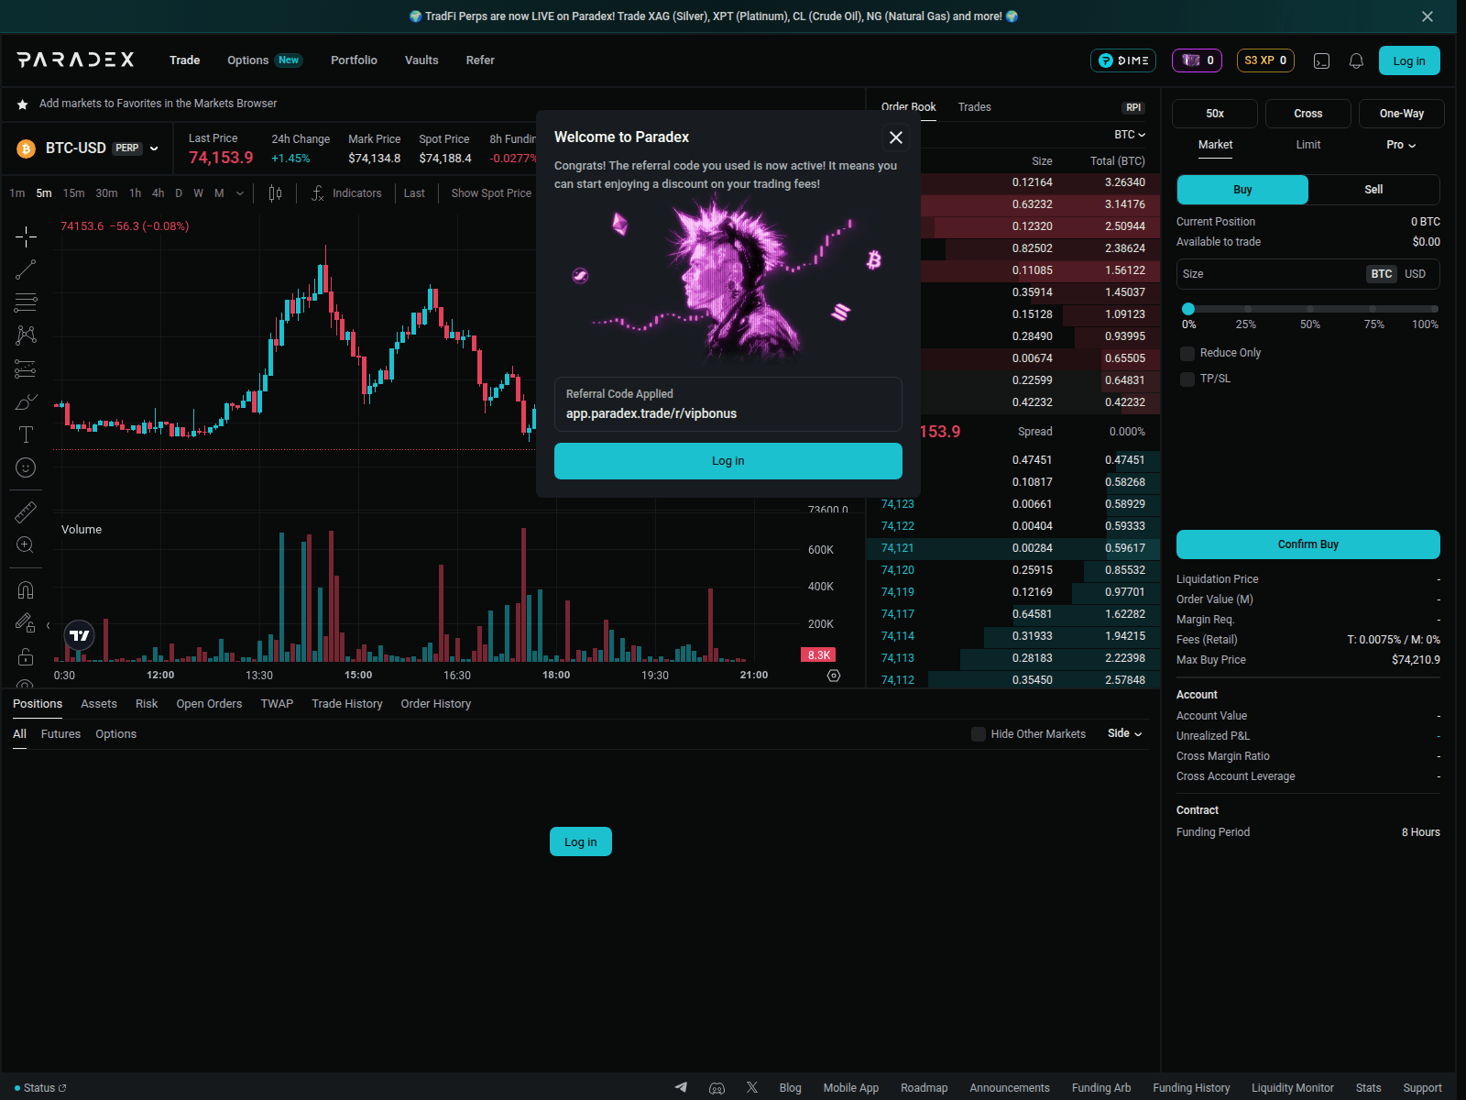Viewport: 1466px width, 1100px height.
Task: Open the emoji icons tool
Action: click(x=26, y=467)
